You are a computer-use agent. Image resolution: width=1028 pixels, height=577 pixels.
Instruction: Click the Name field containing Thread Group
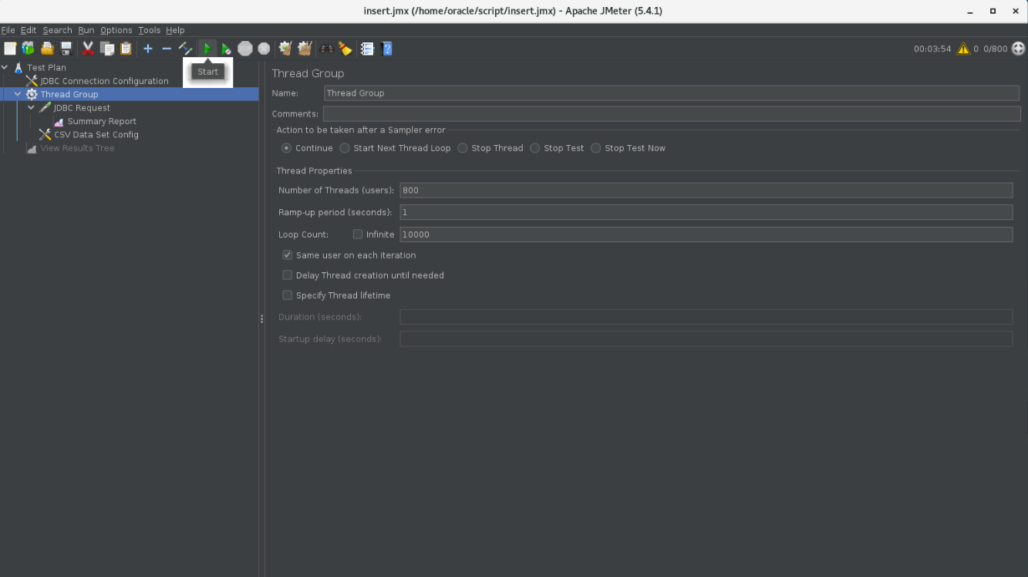pyautogui.click(x=671, y=93)
